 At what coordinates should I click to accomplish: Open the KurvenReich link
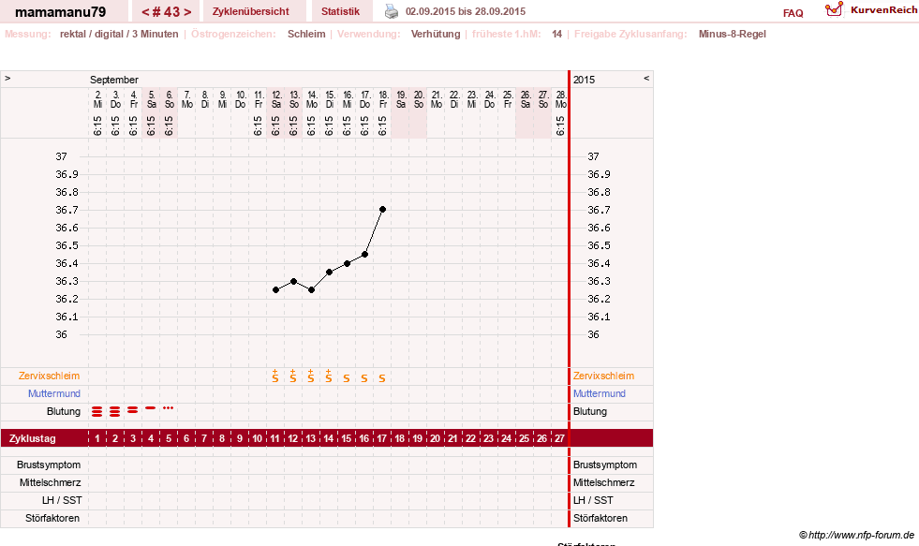(883, 9)
